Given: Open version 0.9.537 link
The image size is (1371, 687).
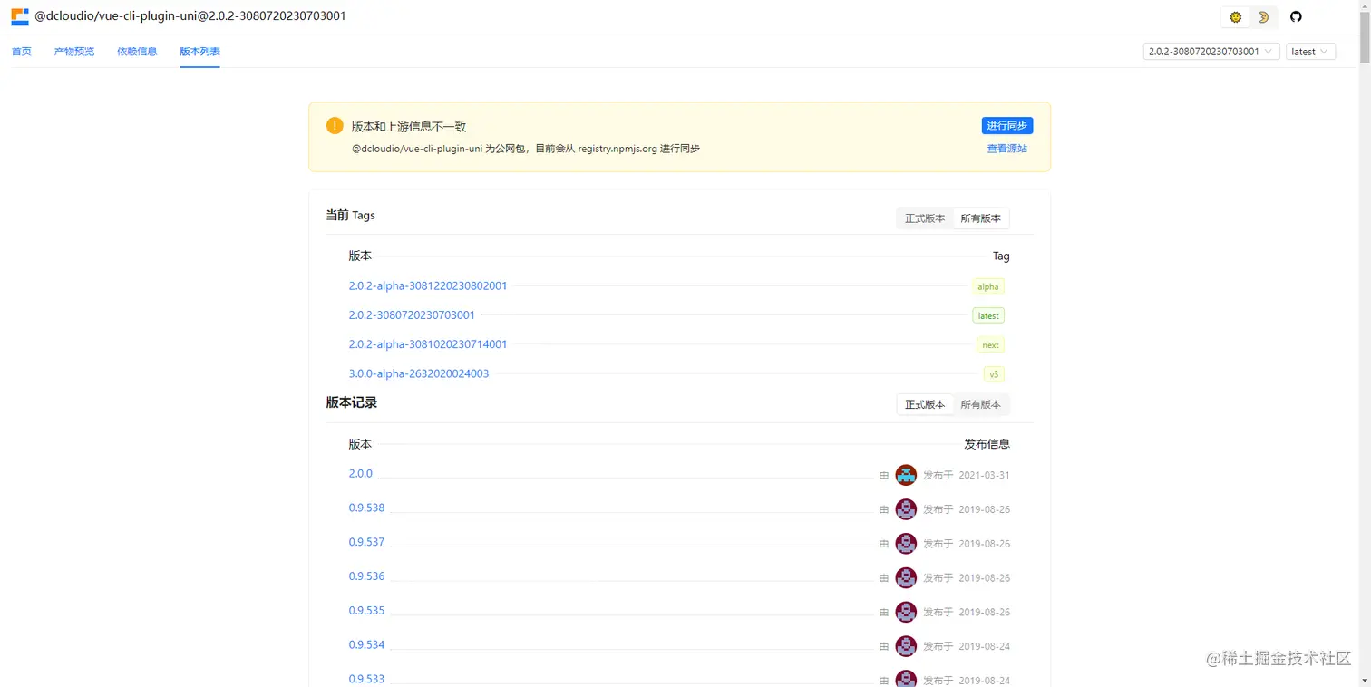Looking at the screenshot, I should pos(366,542).
